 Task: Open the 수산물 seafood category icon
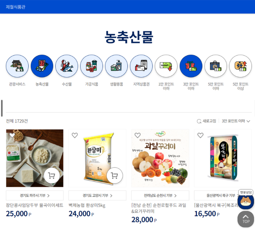point(67,66)
